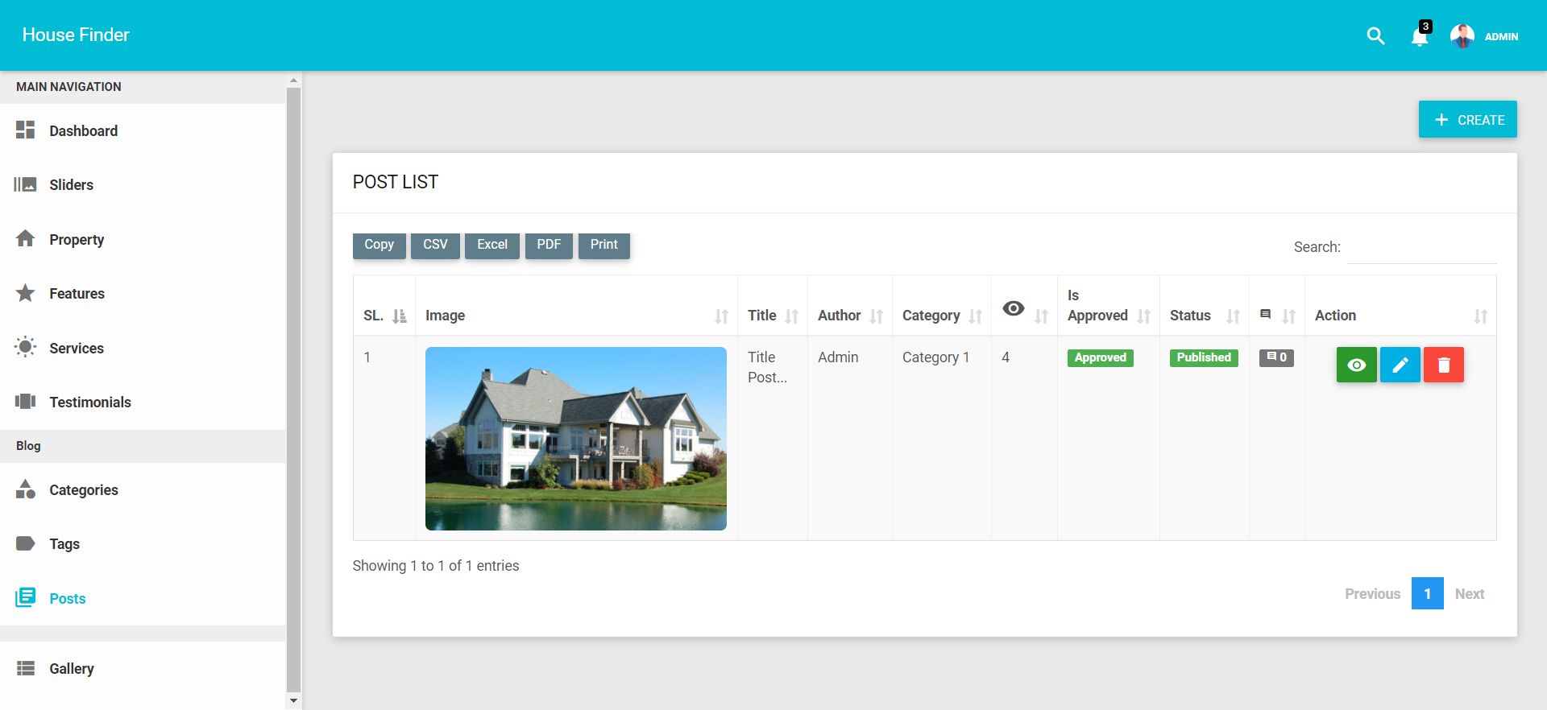This screenshot has height=710, width=1547.
Task: Click the Published status badge
Action: [x=1204, y=357]
